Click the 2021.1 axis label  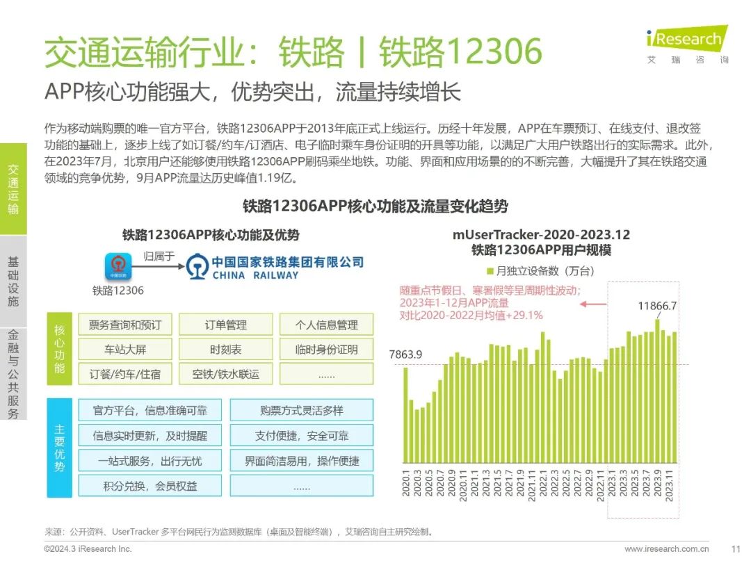pos(475,483)
